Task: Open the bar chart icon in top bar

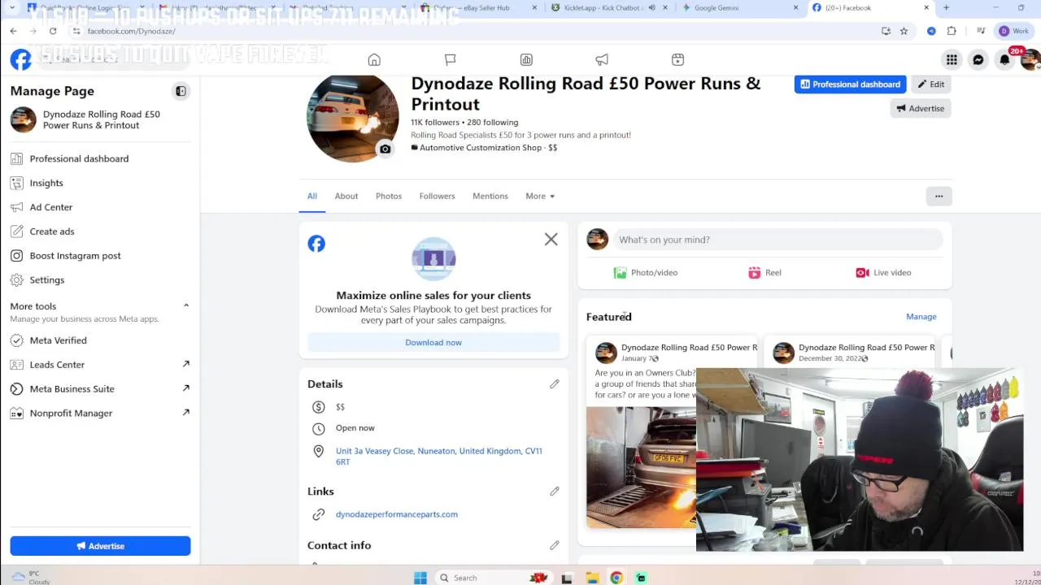Action: click(x=526, y=59)
